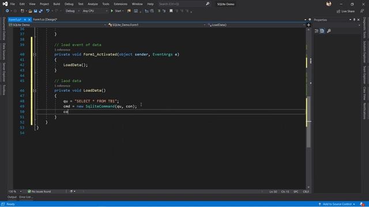Click Add to Source Control
This screenshot has width=369, height=207.
tap(337, 204)
